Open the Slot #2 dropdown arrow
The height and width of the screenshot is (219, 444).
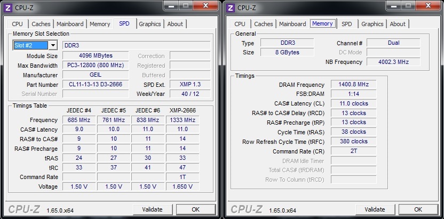pyautogui.click(x=53, y=45)
